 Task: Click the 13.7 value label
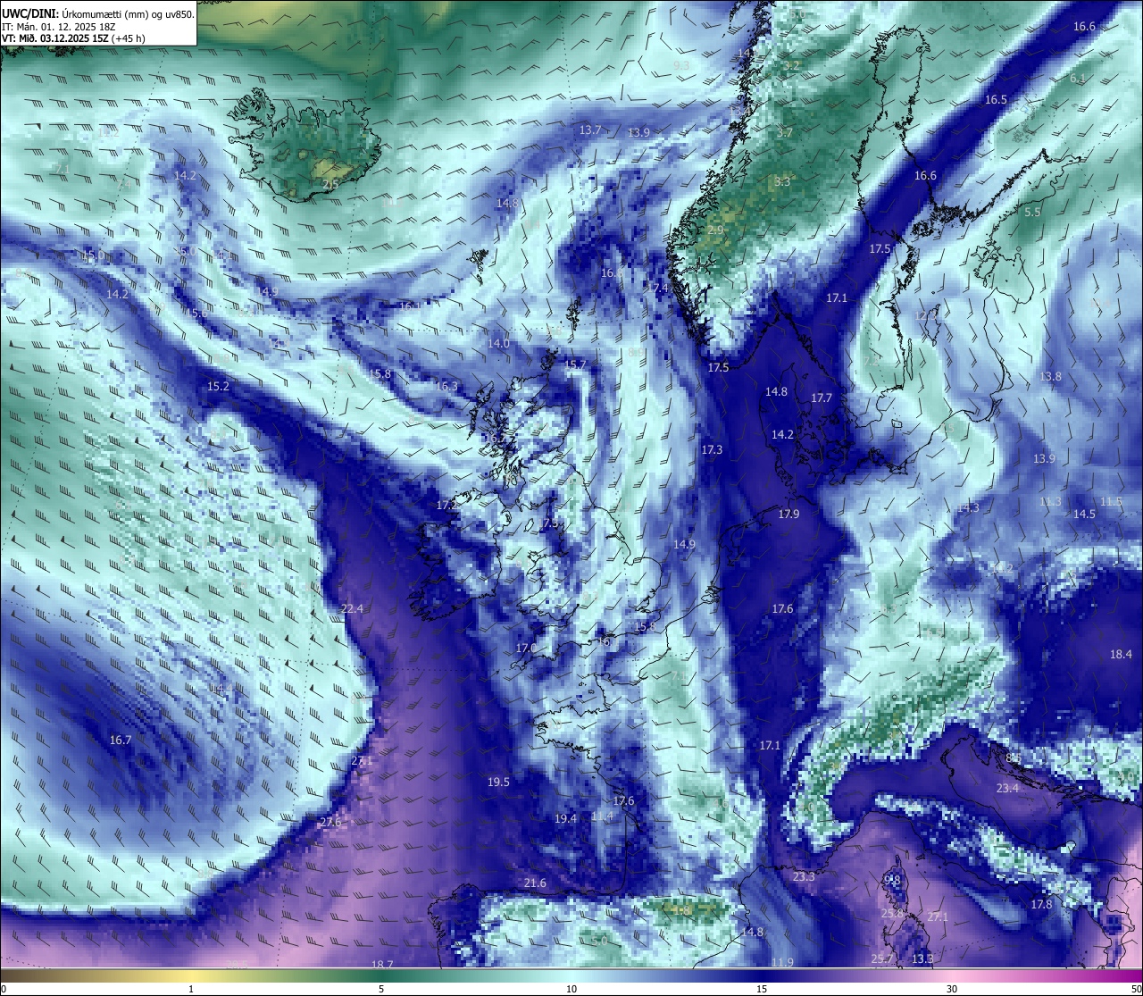pyautogui.click(x=589, y=130)
